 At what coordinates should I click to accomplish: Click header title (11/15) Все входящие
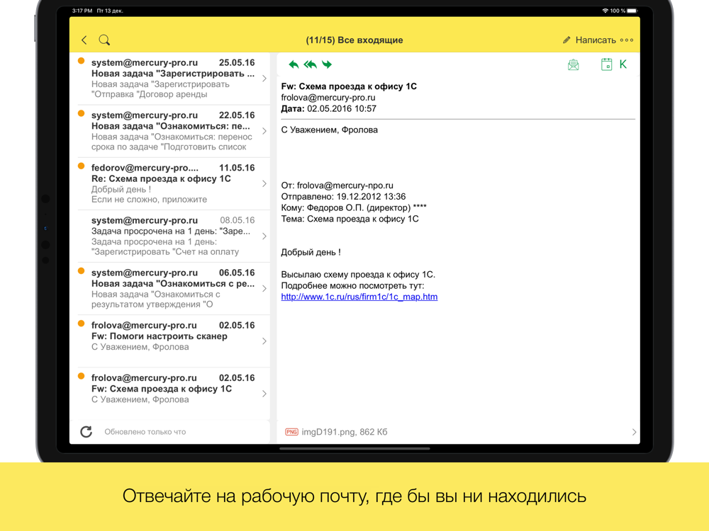(x=354, y=40)
